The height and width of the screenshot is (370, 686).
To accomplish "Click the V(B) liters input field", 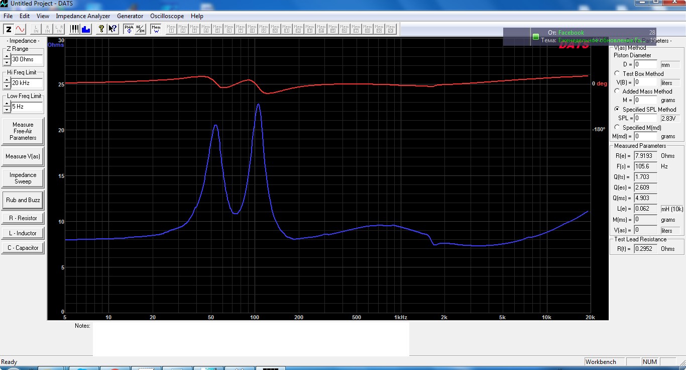I will click(x=645, y=82).
